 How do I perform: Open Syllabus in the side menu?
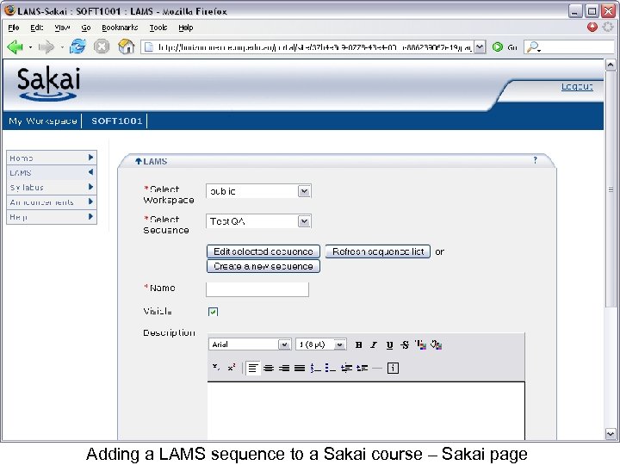pyautogui.click(x=52, y=187)
